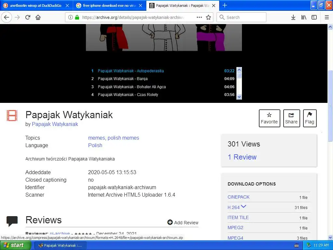Viewport: 333px width, 250px height.
Task: Click playlist scroll down arrow
Action: click(x=239, y=97)
